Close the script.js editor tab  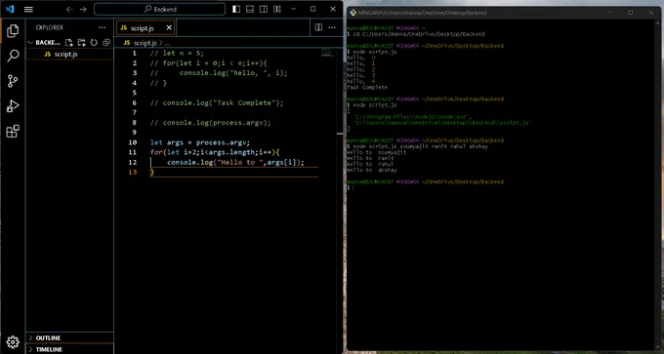point(169,28)
